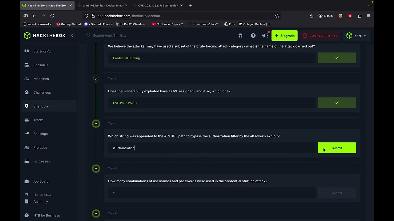Click the red extension icon in toolbar
The image size is (394, 221).
click(x=350, y=16)
